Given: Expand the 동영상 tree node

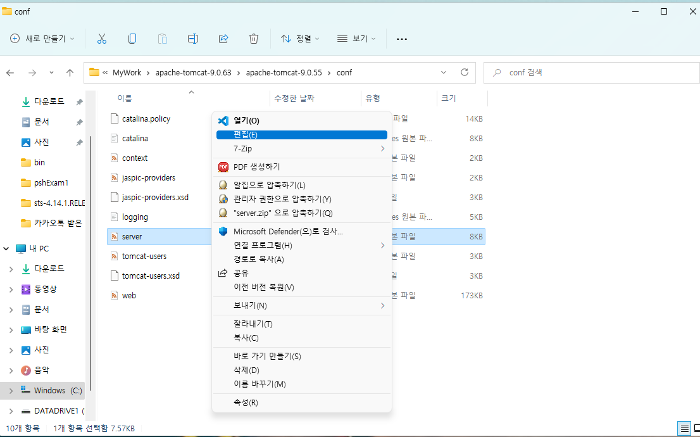Looking at the screenshot, I should (11, 289).
